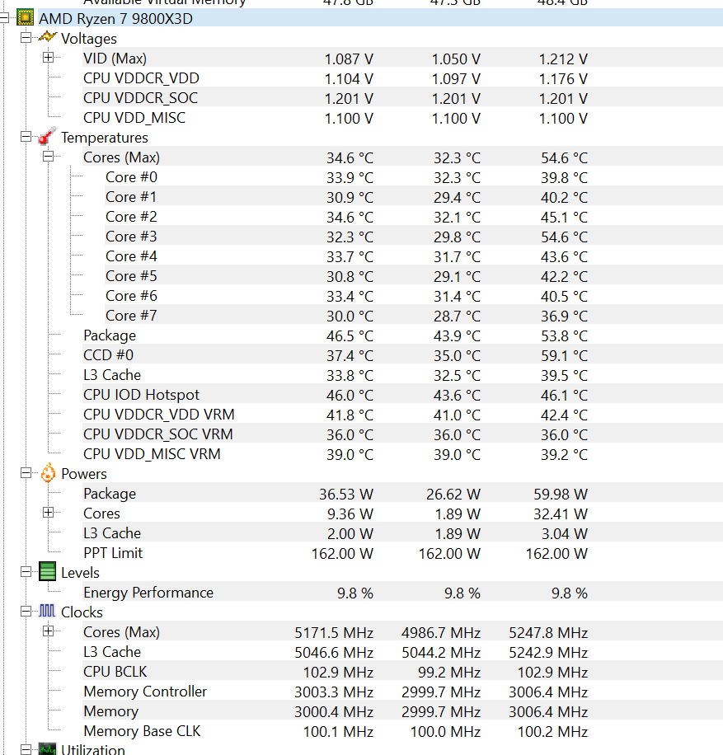
Task: Select the PPT Limit row
Action: (402, 553)
